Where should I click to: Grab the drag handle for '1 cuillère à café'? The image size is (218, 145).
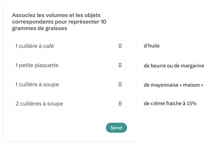click(x=120, y=46)
